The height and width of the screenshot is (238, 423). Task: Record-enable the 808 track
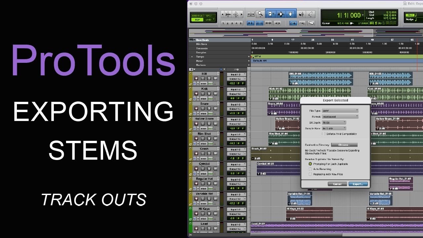(196, 78)
